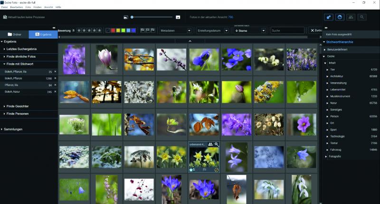
Task: Click the large thumbnail size icon
Action: 178,17
